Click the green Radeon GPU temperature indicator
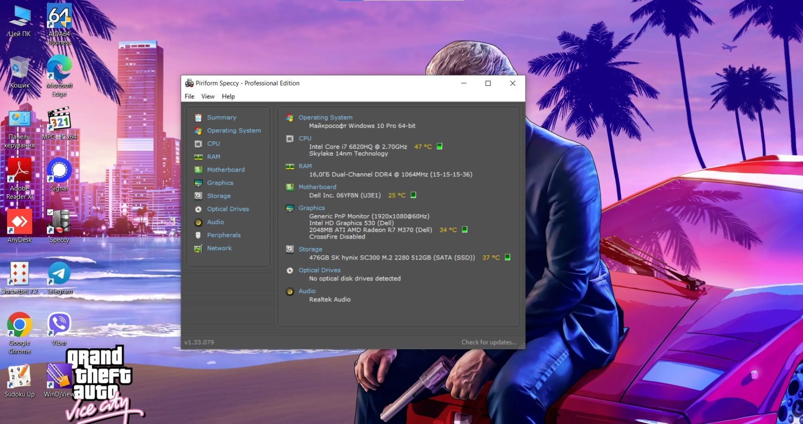 coord(464,229)
